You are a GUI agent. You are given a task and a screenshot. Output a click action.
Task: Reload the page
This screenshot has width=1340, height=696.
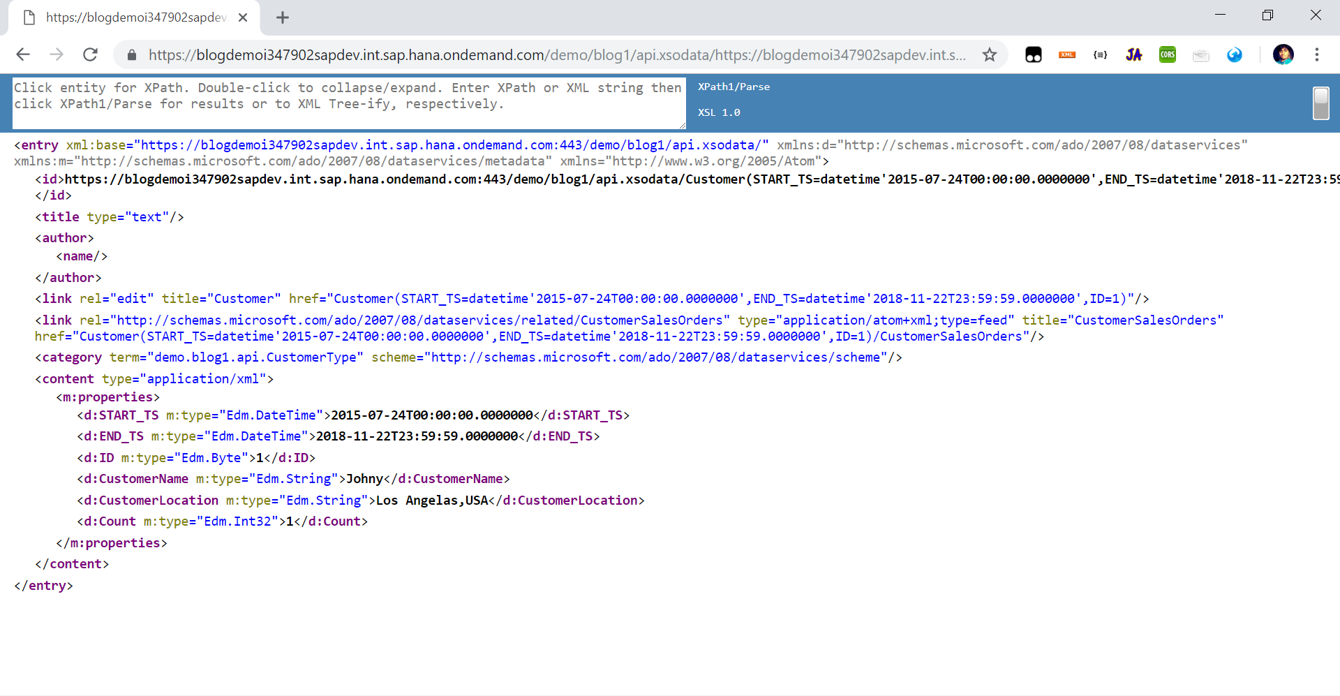pyautogui.click(x=90, y=54)
